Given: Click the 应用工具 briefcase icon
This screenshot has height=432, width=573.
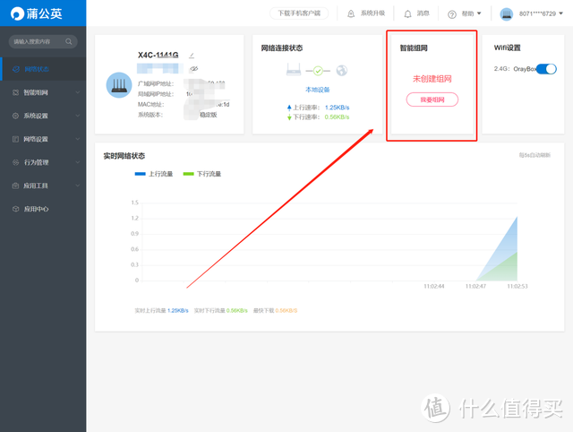Looking at the screenshot, I should (16, 186).
